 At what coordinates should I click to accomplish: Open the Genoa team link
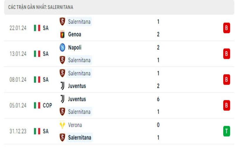click(75, 34)
